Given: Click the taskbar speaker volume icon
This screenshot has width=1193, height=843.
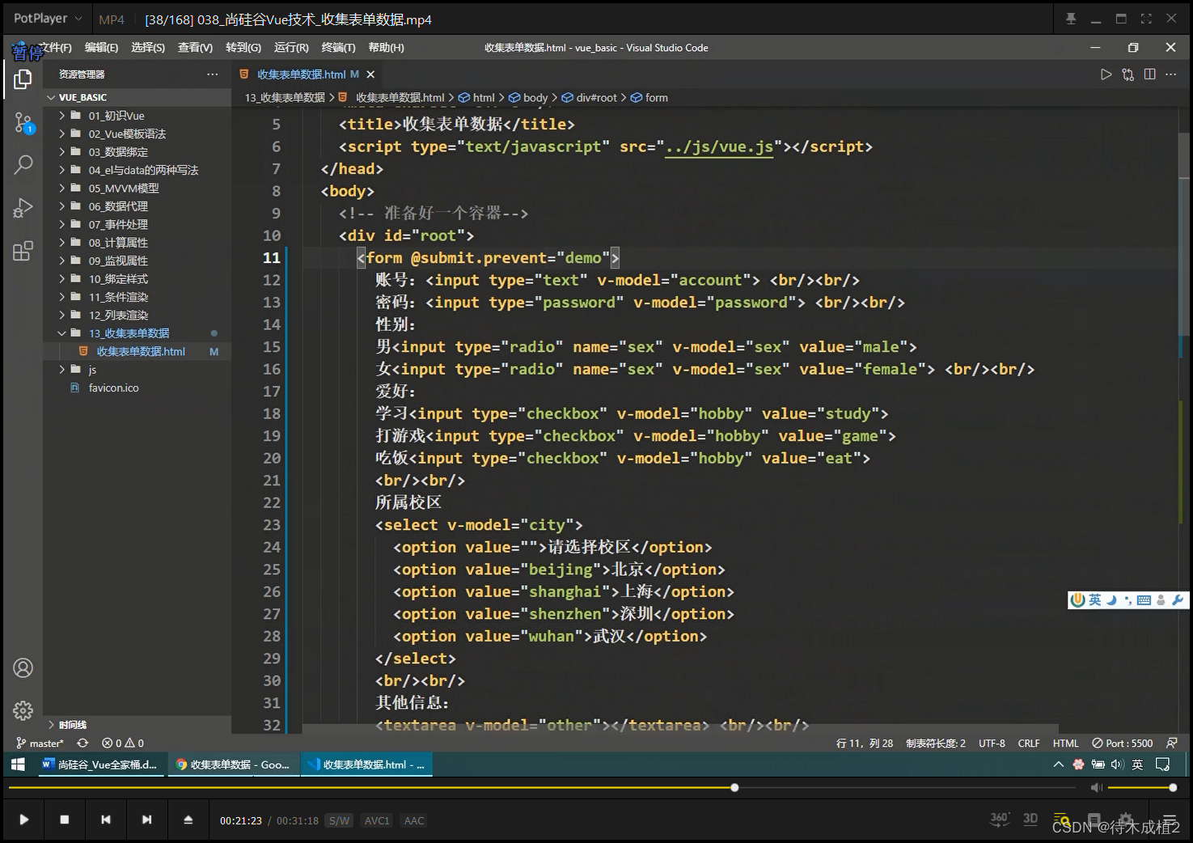Looking at the screenshot, I should [1118, 765].
